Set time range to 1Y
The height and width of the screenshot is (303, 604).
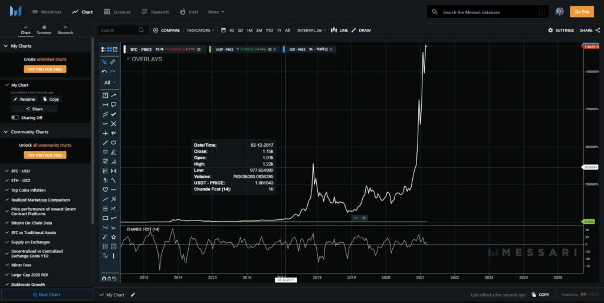point(279,30)
